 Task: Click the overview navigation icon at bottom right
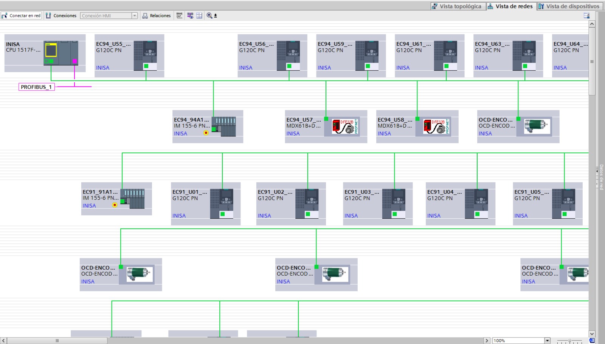point(592,341)
